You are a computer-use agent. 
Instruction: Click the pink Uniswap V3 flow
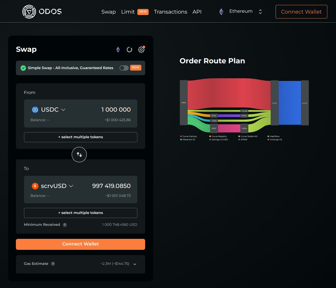(x=229, y=128)
